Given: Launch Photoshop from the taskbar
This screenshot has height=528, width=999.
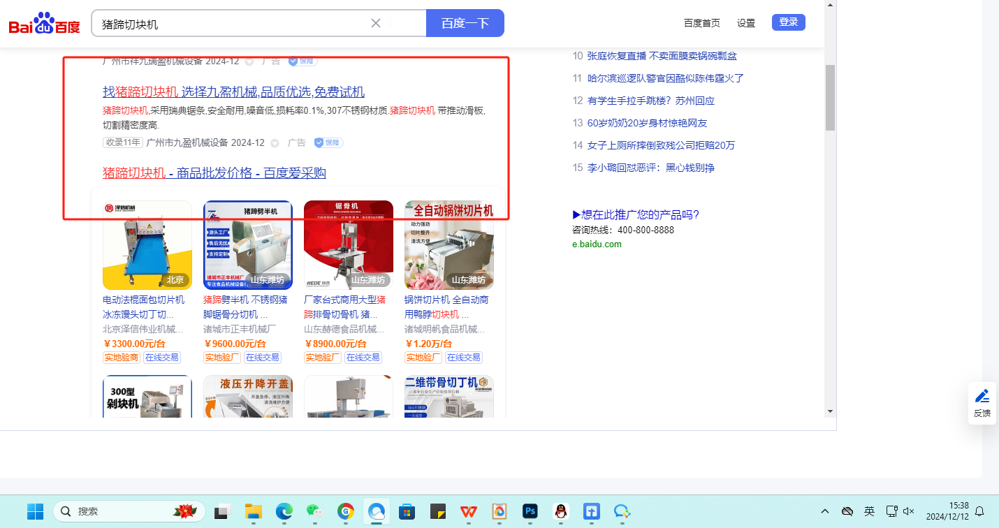Looking at the screenshot, I should coord(530,511).
